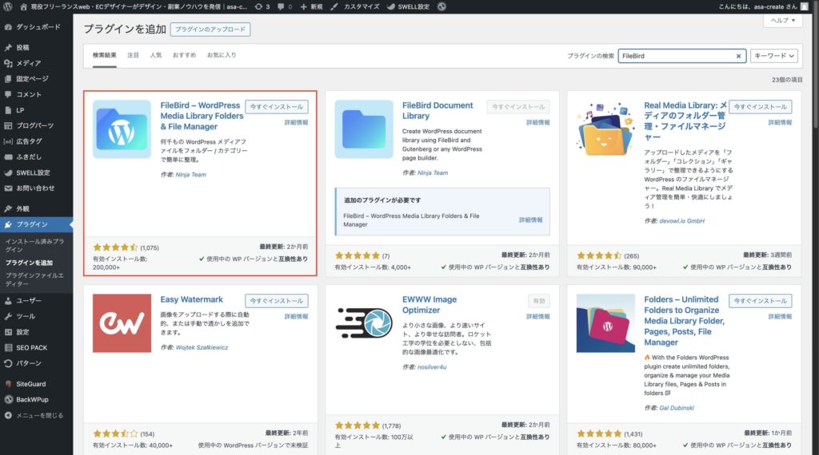Open 詳細情報 for EWWW Image Optimizer
The height and width of the screenshot is (455, 819).
538,316
